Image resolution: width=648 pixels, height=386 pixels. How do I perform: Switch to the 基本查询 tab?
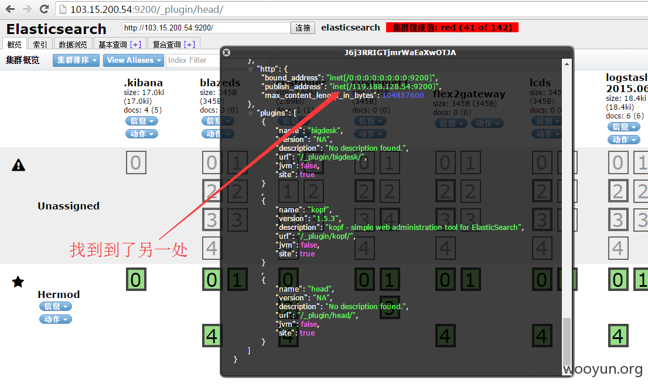pyautogui.click(x=113, y=44)
